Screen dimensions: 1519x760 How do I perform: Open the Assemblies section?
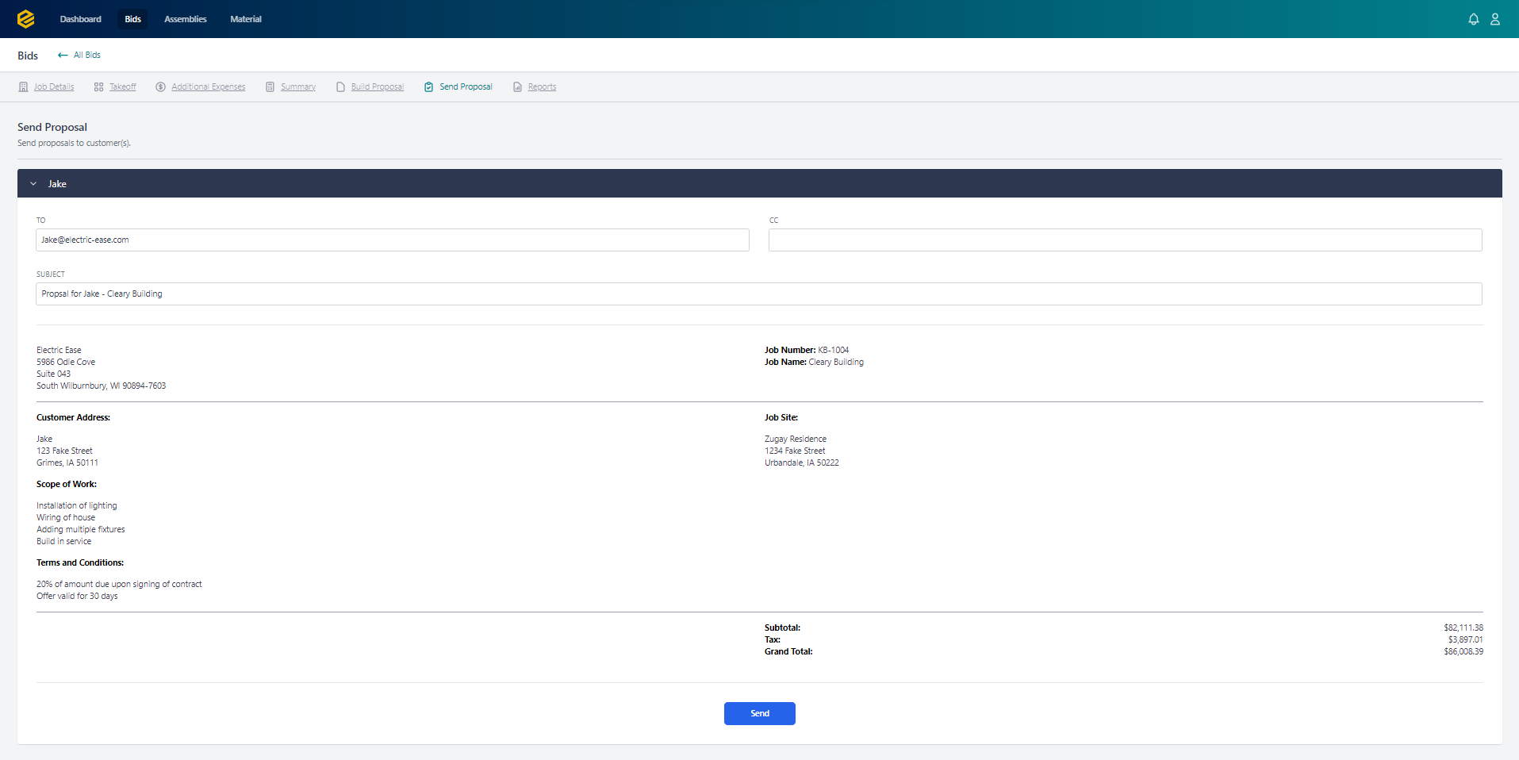tap(185, 18)
